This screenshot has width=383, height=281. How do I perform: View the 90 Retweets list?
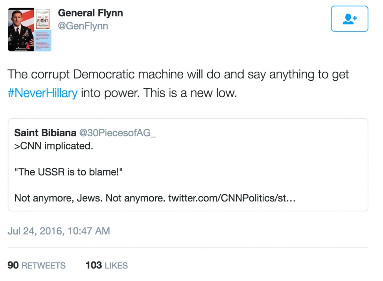37,265
